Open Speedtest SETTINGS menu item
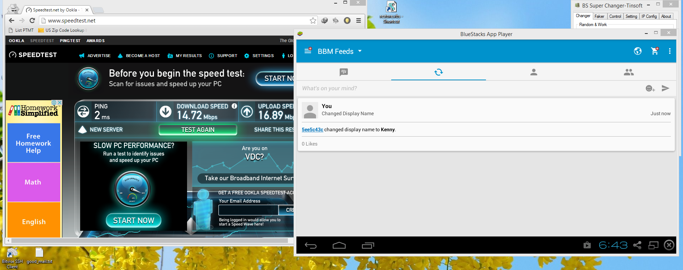The height and width of the screenshot is (270, 683). [259, 56]
